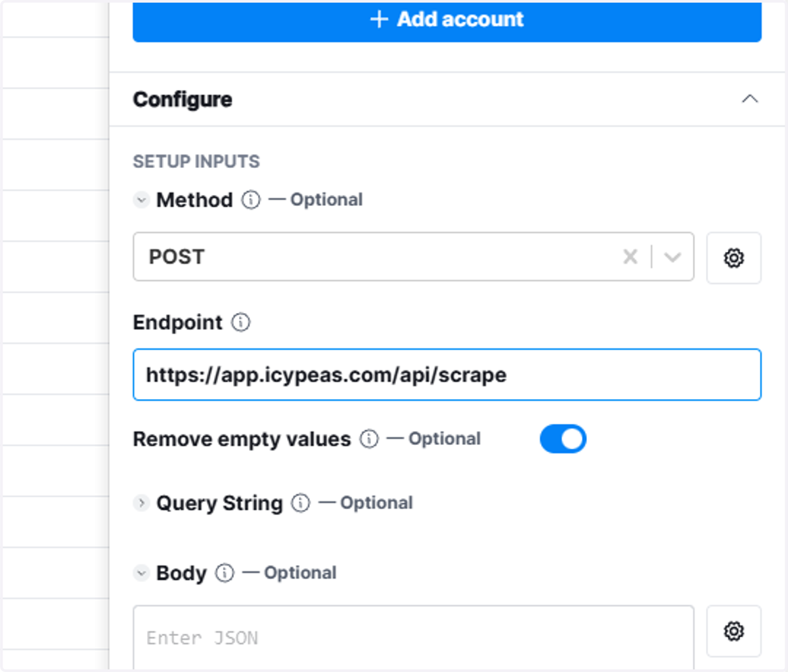Show info tooltip for Query String
This screenshot has height=672, width=788.
click(x=301, y=503)
